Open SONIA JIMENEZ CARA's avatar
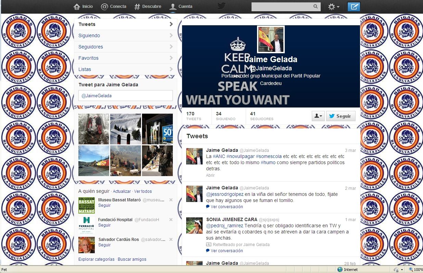This screenshot has width=423, height=273. click(x=194, y=226)
